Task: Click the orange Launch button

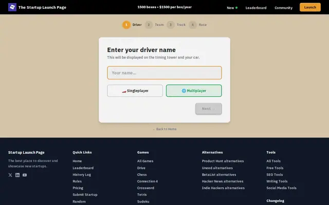Action: coord(310,7)
